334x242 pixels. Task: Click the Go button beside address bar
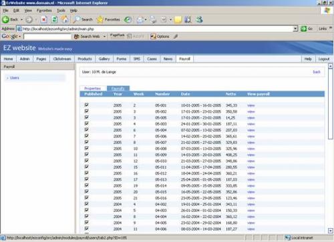[307, 29]
